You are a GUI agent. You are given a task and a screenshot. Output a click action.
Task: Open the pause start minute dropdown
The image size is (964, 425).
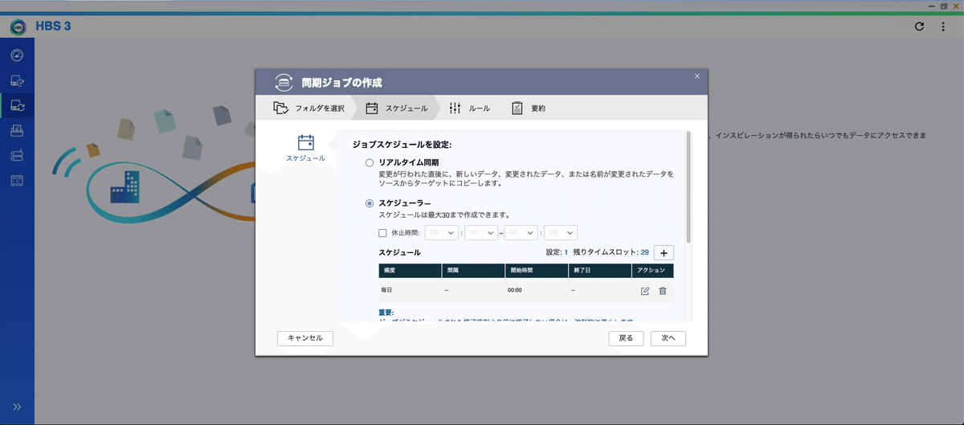[482, 233]
